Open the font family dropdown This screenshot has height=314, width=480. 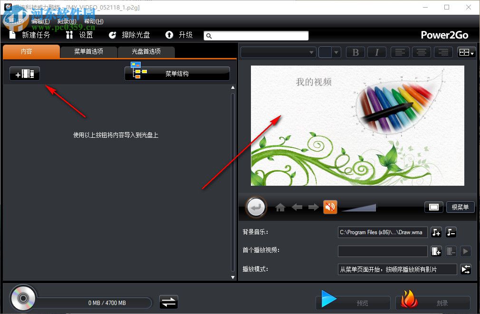click(x=278, y=52)
